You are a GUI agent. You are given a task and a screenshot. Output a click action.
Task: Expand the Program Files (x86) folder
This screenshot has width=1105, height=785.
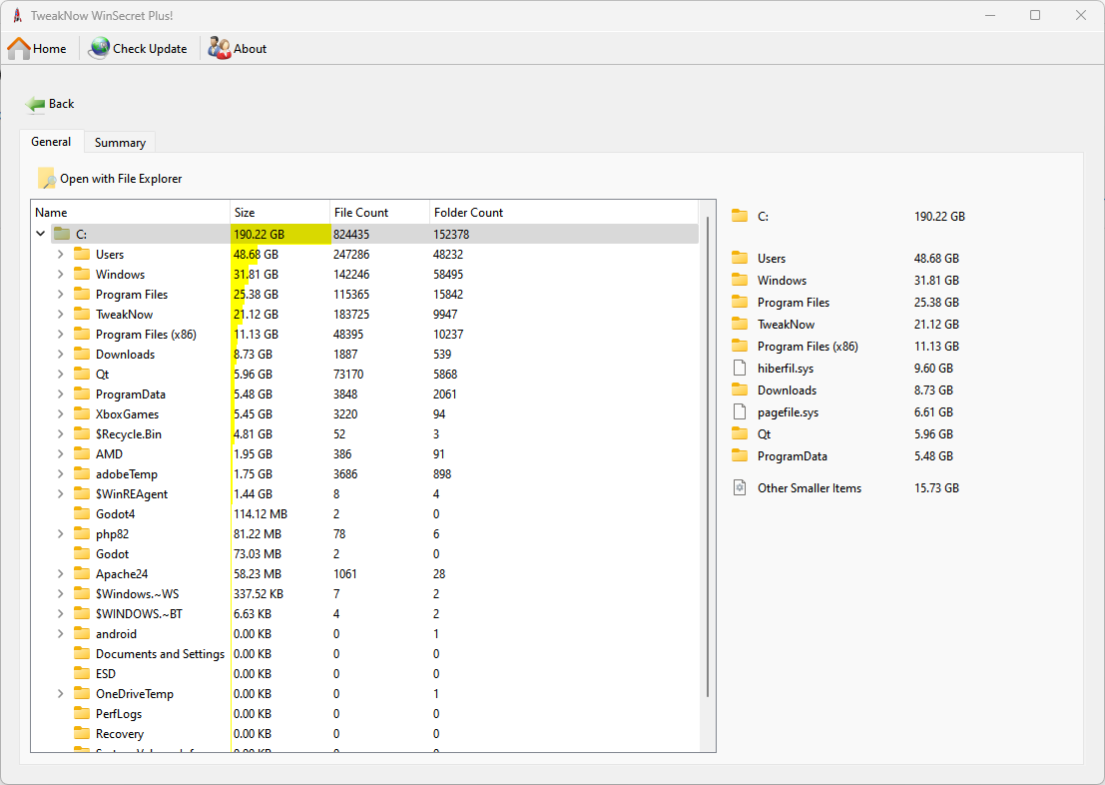pos(61,335)
